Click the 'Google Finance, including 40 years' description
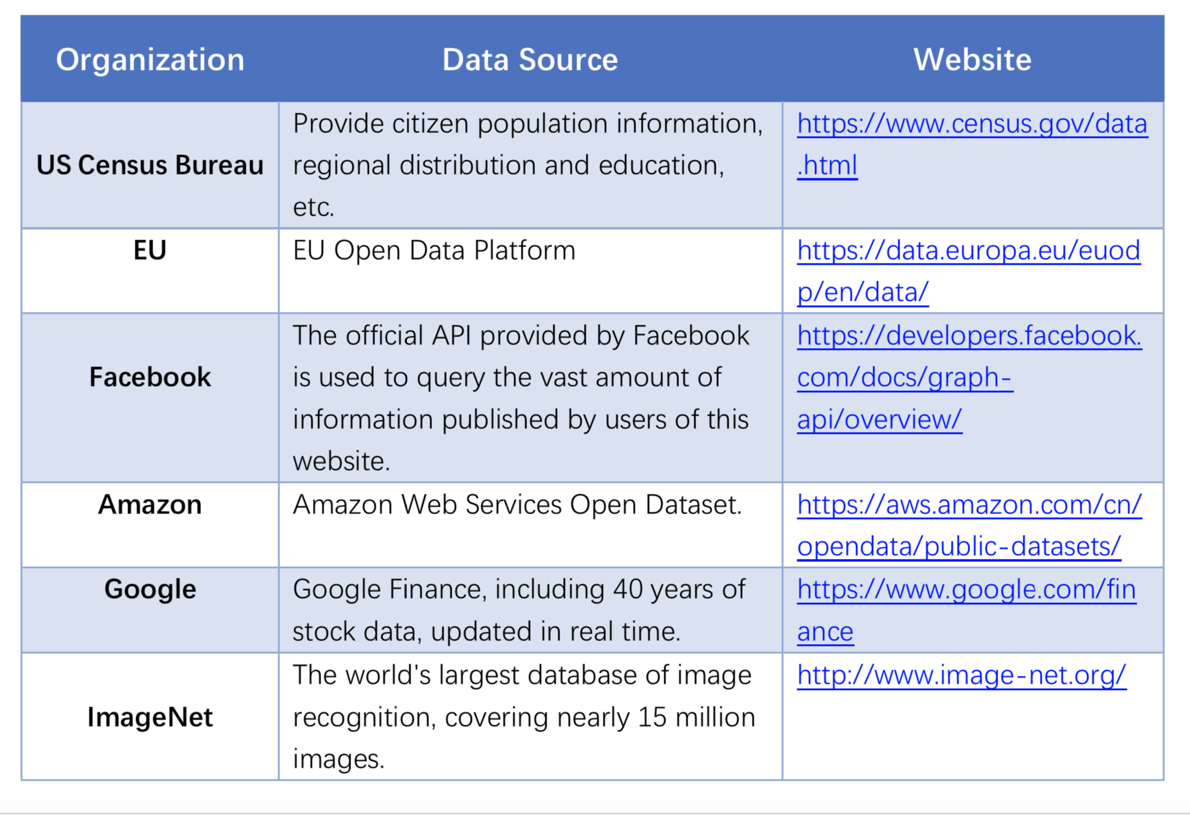This screenshot has width=1190, height=815. point(519,610)
